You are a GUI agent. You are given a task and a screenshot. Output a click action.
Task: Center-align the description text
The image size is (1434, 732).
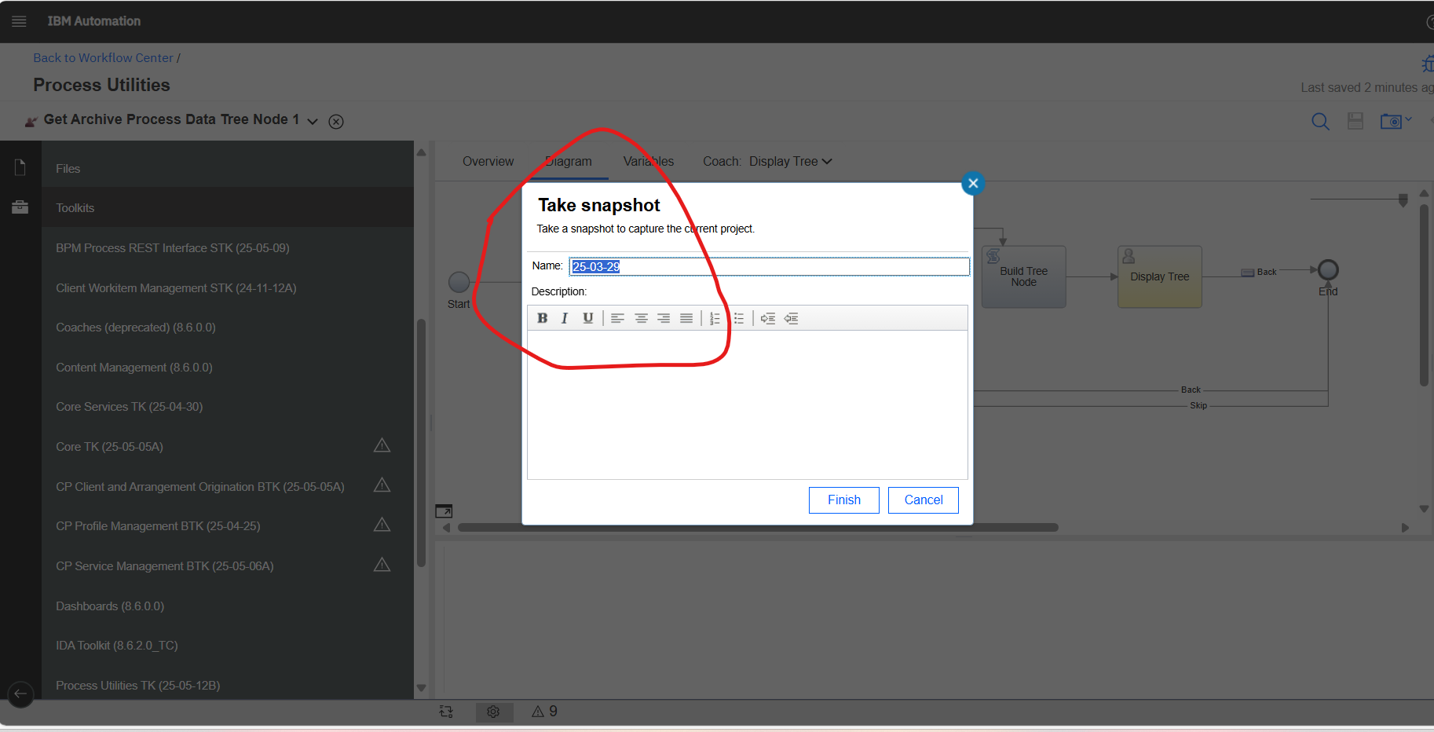click(x=641, y=318)
